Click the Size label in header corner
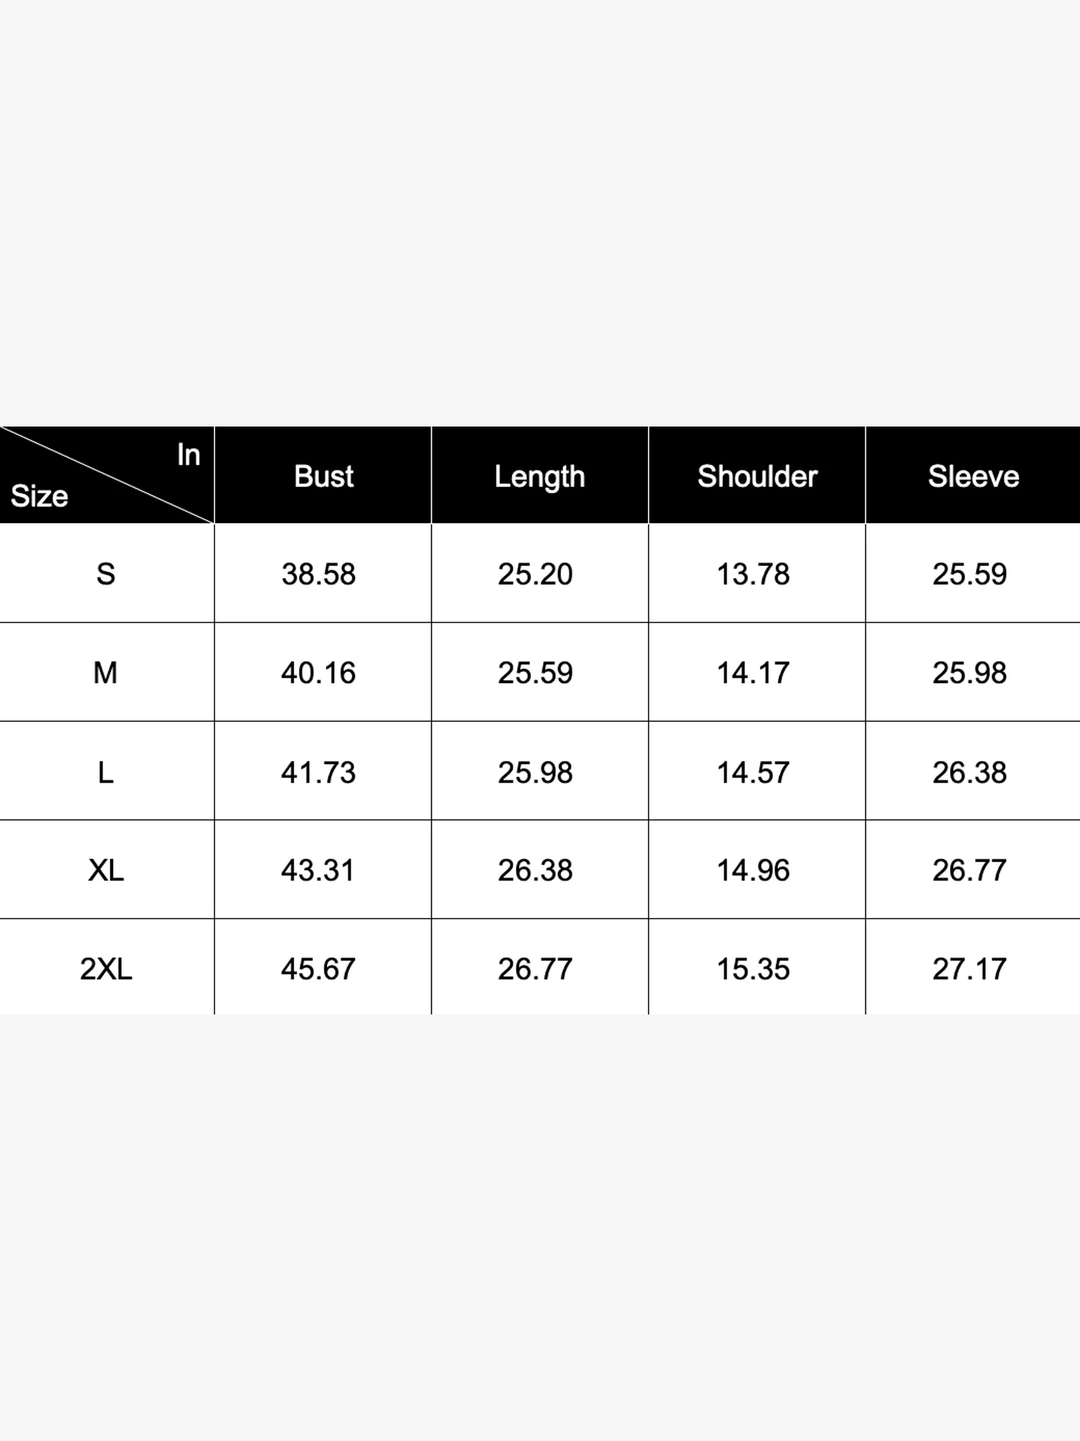Viewport: 1080px width, 1441px height. click(40, 496)
